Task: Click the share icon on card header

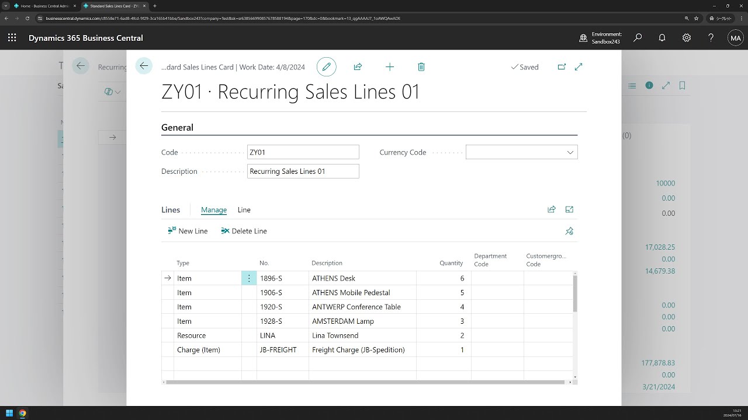Action: coord(358,67)
